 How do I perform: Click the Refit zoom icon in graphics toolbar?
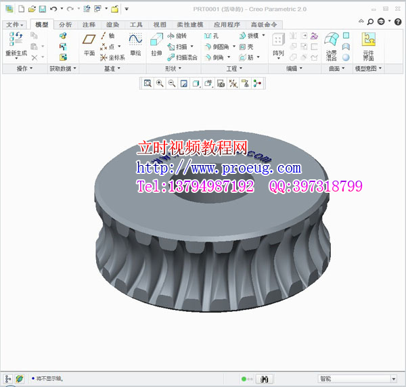(x=148, y=83)
